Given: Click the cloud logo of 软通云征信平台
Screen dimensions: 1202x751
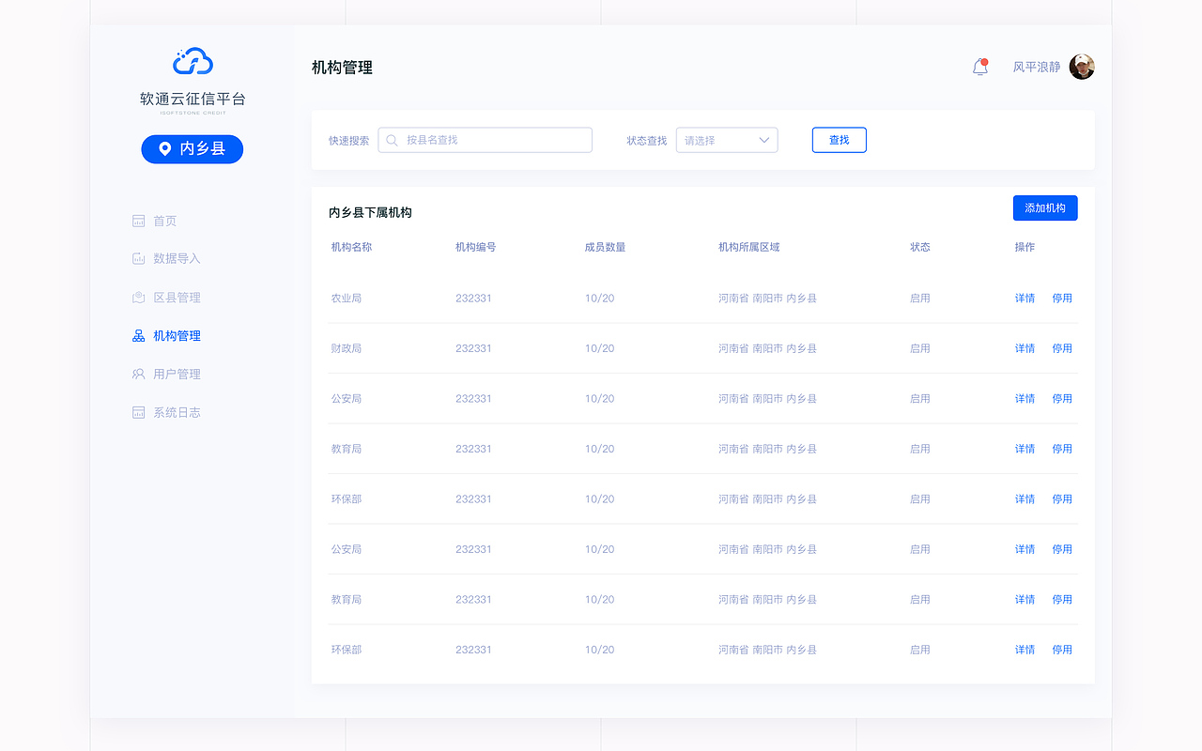Looking at the screenshot, I should click(x=193, y=62).
